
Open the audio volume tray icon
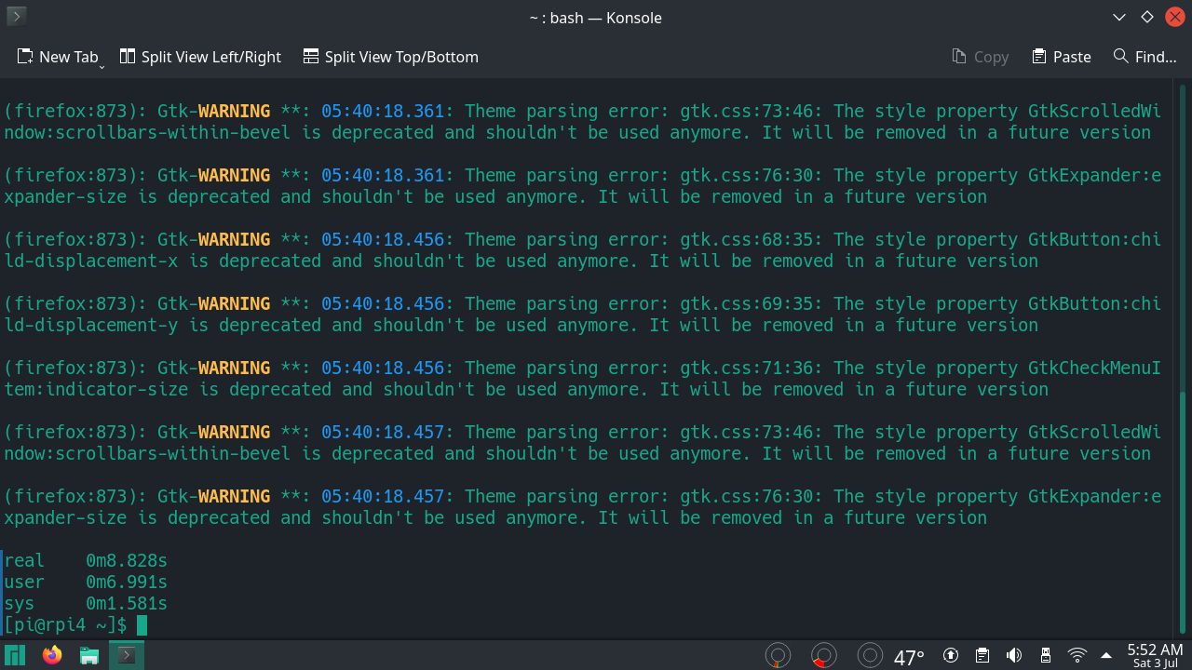coord(1014,656)
